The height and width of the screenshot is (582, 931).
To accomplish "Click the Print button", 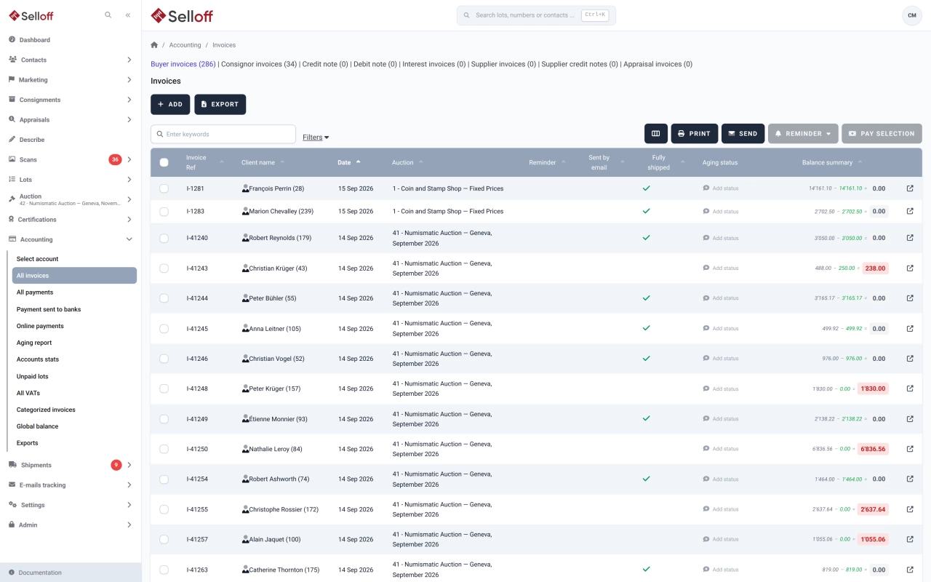I will tap(695, 134).
